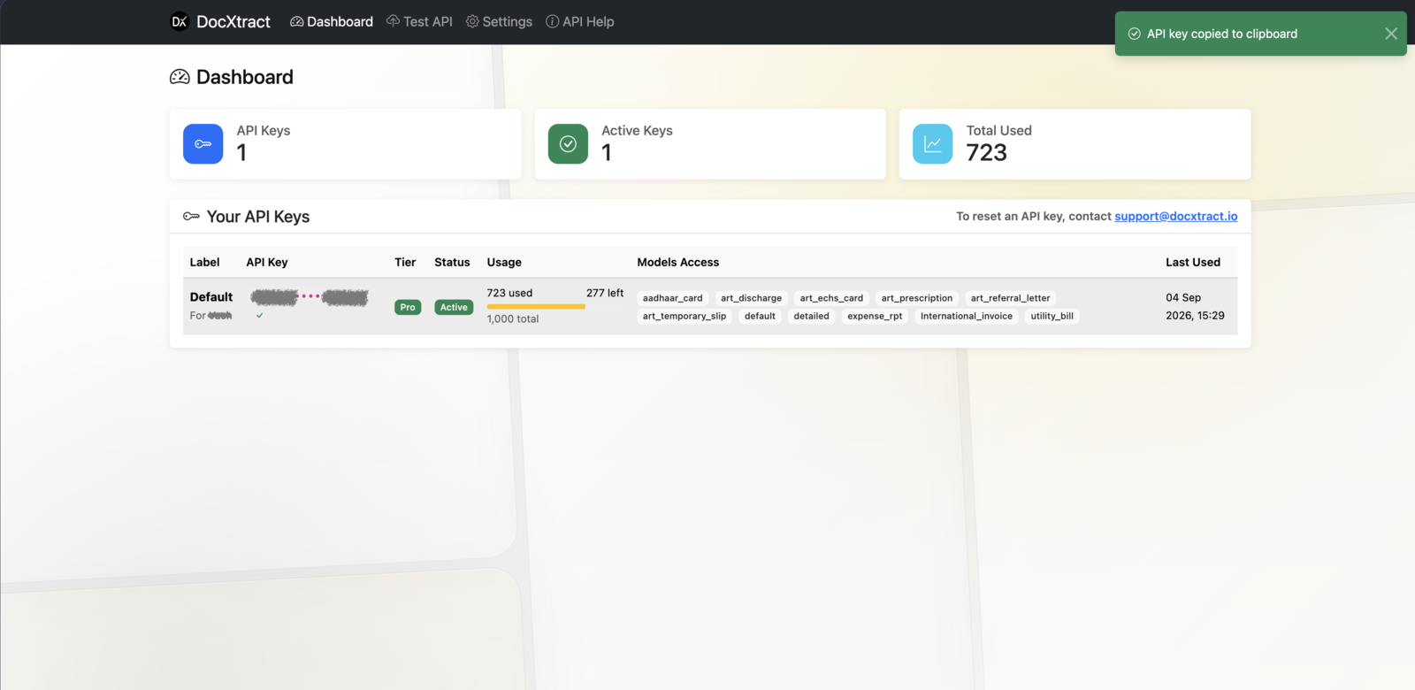
Task: Click the Active status badge
Action: (x=454, y=307)
